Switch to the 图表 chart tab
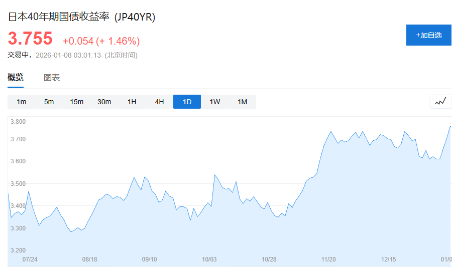Screen dimensions: 452x267 coord(52,78)
